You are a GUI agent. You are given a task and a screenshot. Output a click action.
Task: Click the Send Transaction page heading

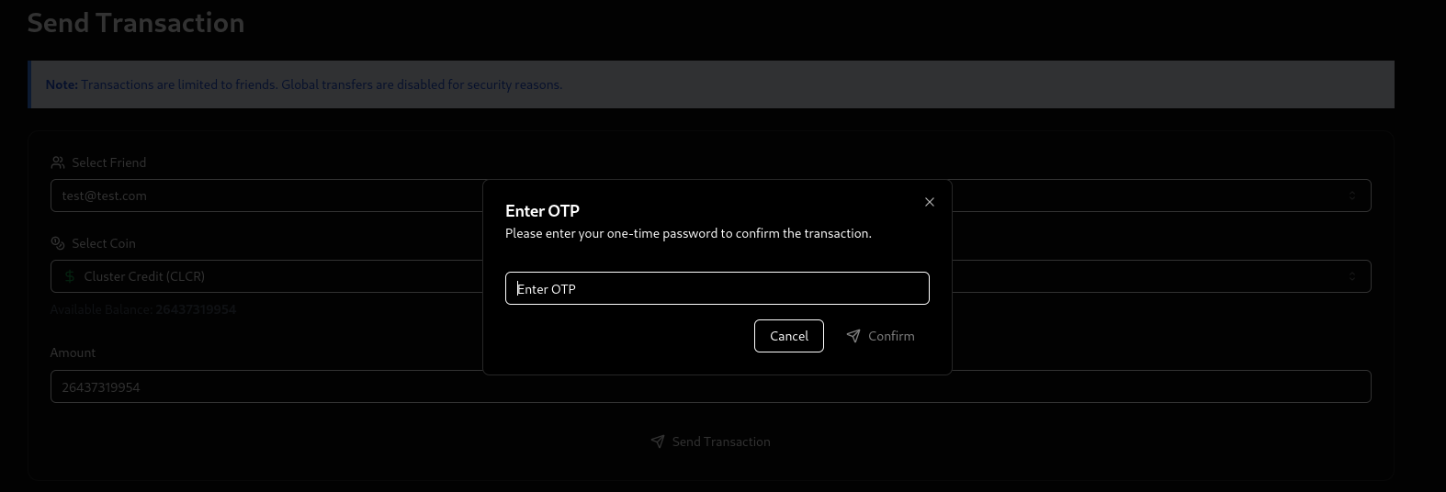point(136,23)
